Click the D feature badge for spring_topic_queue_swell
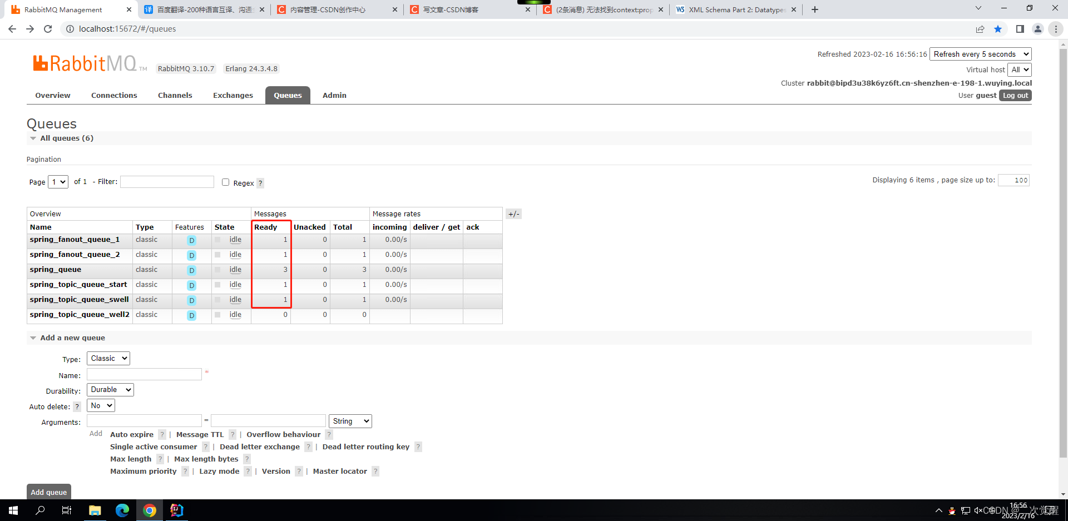1068x521 pixels. (191, 300)
